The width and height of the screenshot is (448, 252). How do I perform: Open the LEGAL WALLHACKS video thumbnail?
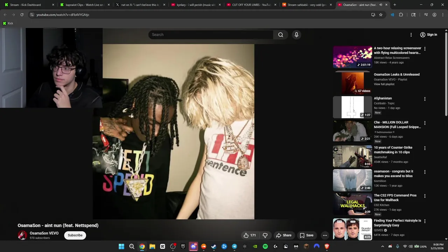352,204
